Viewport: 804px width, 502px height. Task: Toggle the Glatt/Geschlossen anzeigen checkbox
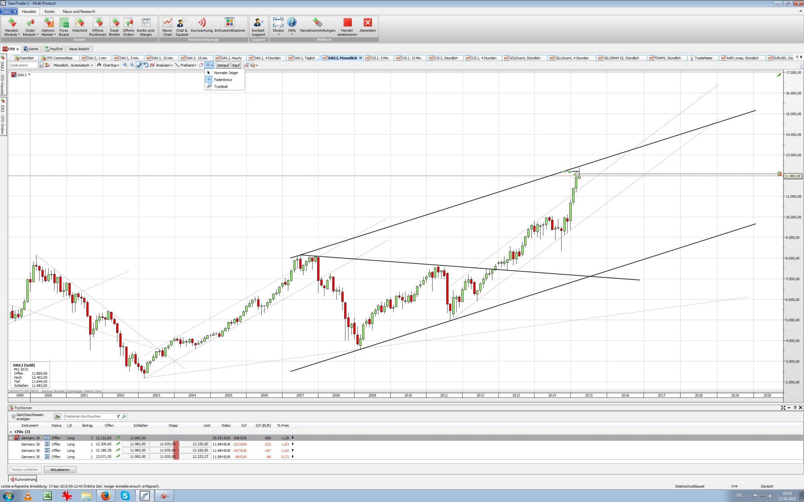point(14,417)
